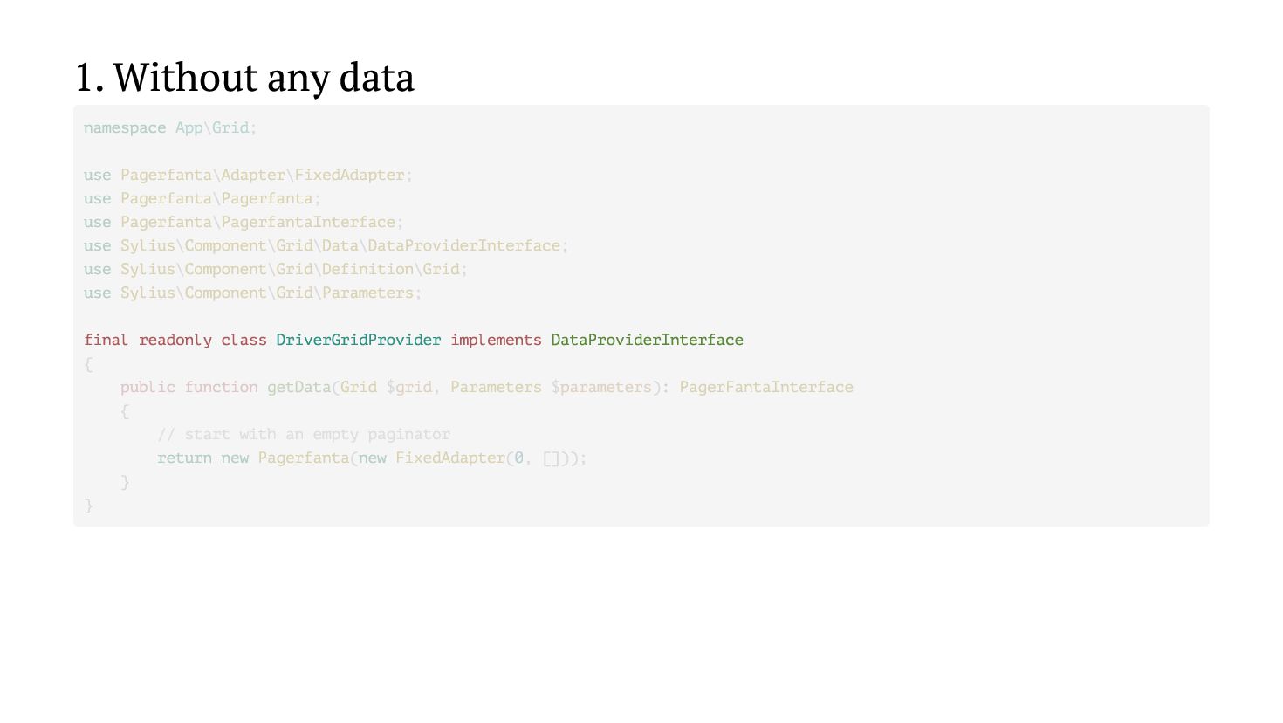Click the '$parameters' argument
The image size is (1283, 723).
[600, 387]
